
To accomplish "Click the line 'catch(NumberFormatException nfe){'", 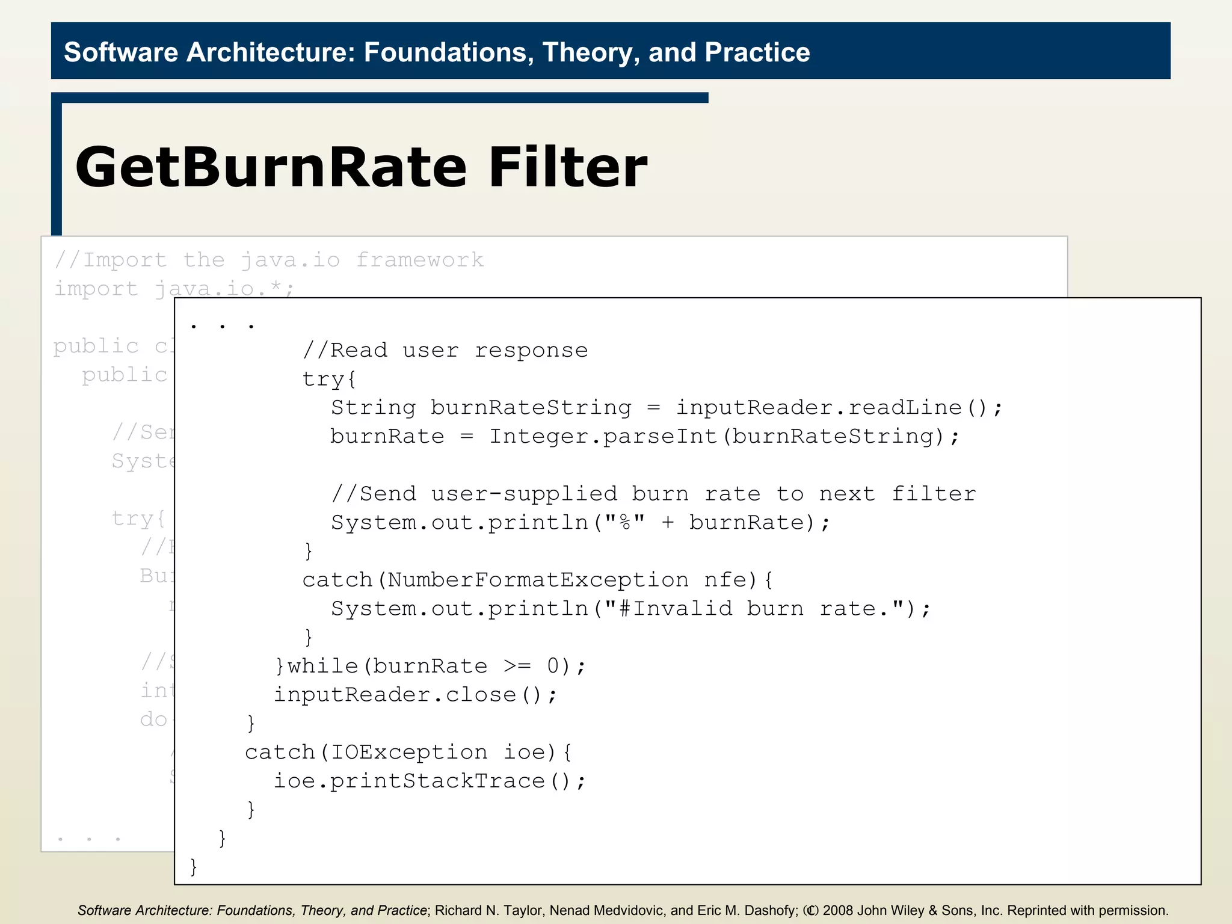I will (x=538, y=580).
